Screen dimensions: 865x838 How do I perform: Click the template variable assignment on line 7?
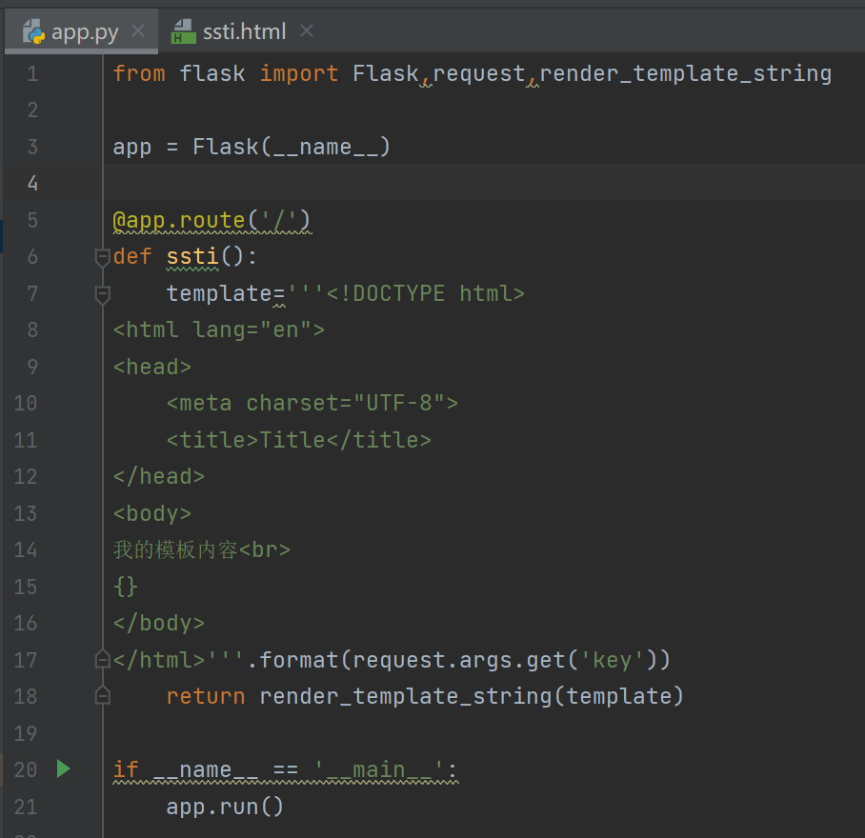pos(219,293)
